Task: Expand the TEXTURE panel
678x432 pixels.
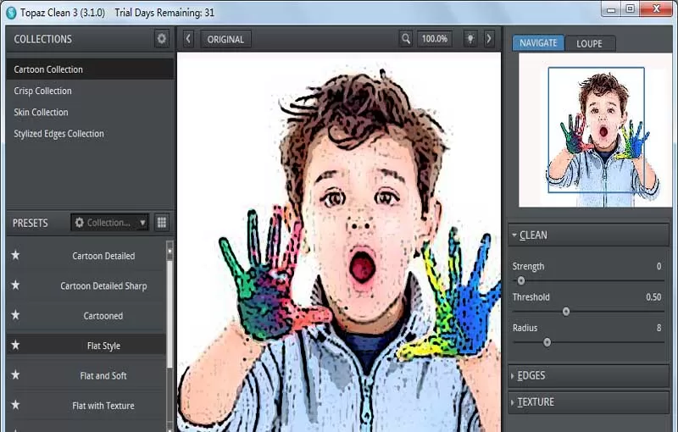Action: click(x=588, y=402)
